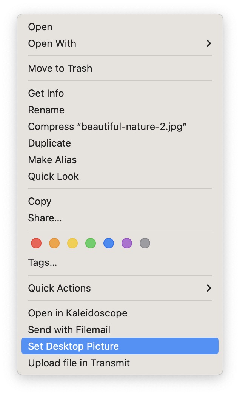This screenshot has height=395, width=240.
Task: Expand the Quick Actions submenu arrow
Action: (x=209, y=288)
